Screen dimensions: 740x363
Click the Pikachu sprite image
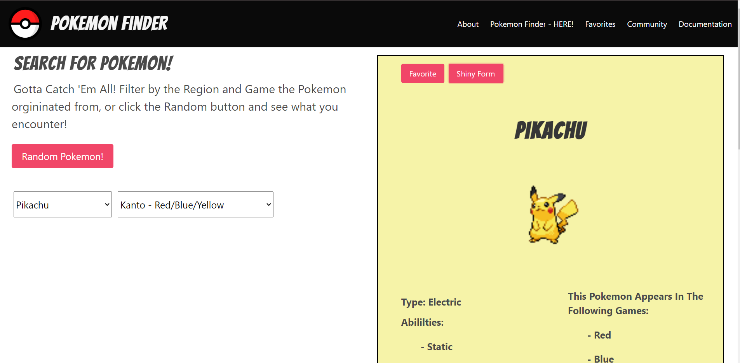pyautogui.click(x=552, y=215)
